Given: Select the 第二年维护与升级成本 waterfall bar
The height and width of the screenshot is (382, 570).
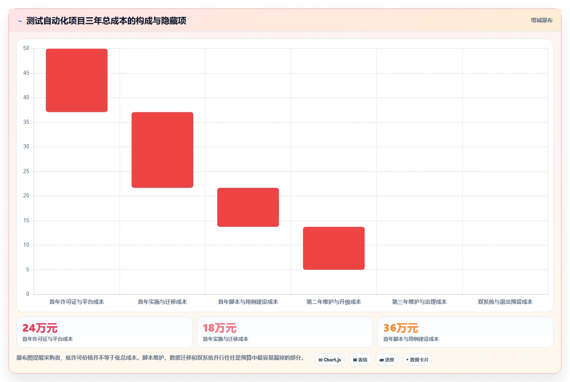Looking at the screenshot, I should 334,248.
